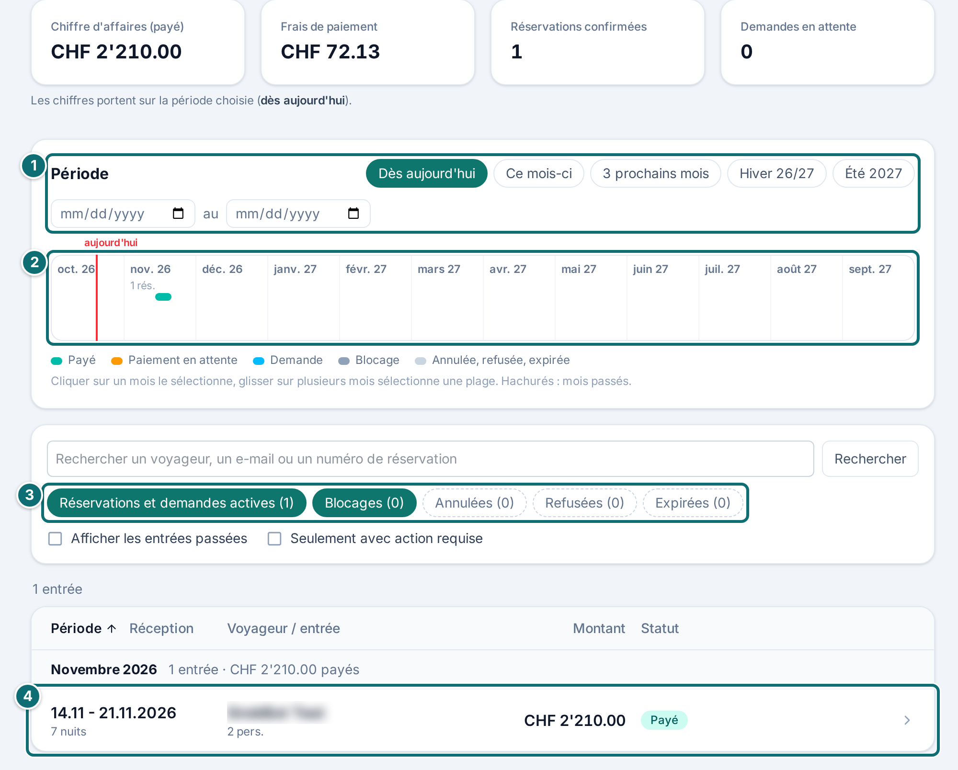
Task: Select juil. 27 month in timeline
Action: [x=735, y=298]
